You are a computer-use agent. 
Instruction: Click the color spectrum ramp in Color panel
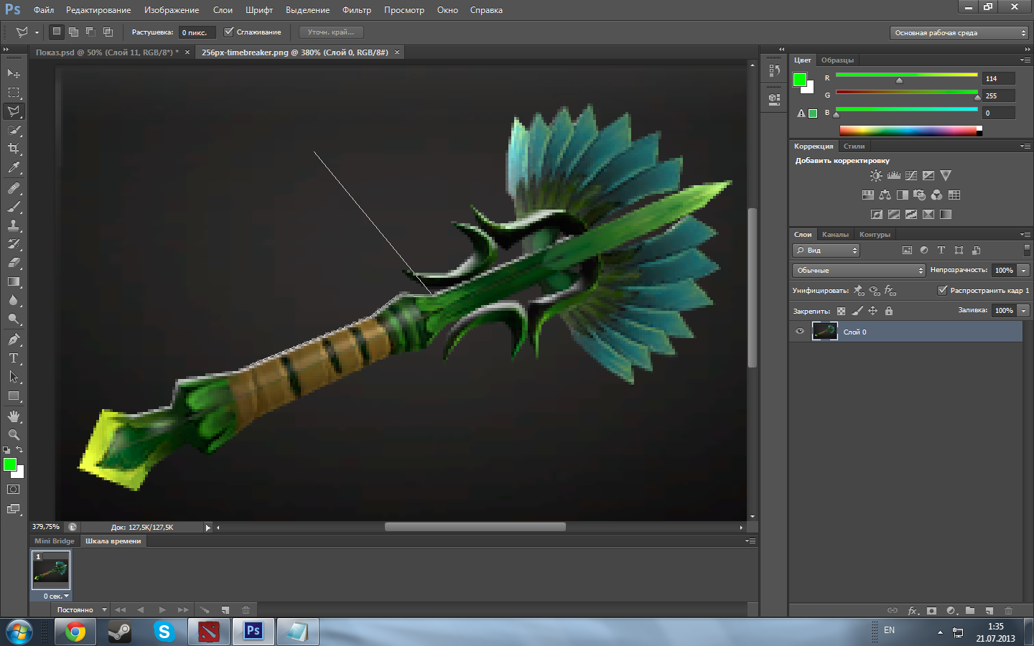(910, 131)
